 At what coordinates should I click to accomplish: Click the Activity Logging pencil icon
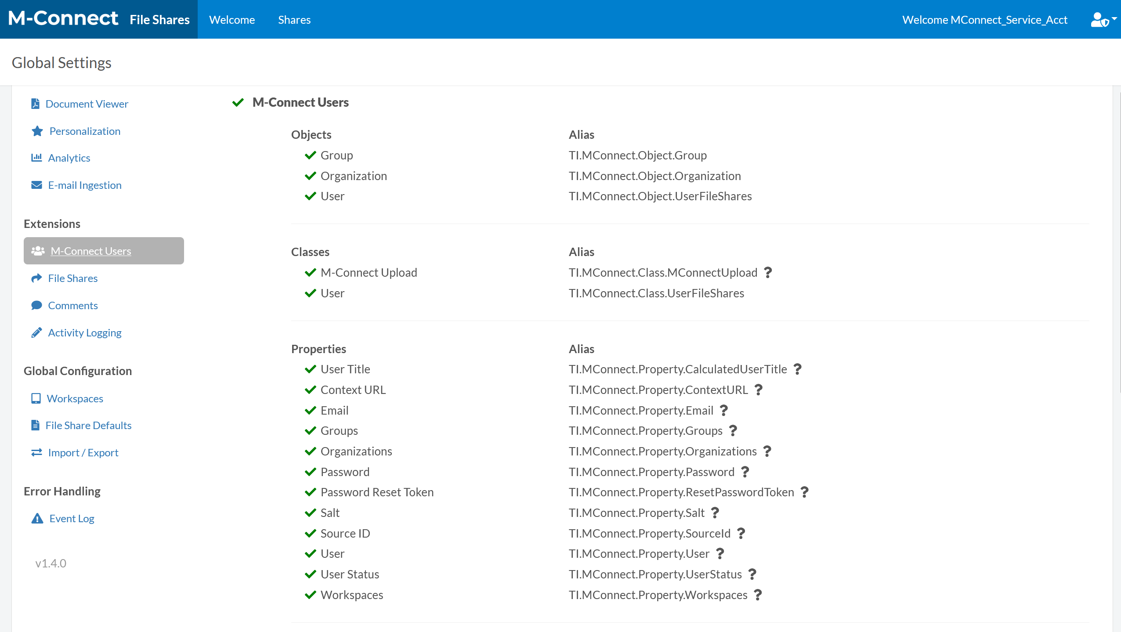tap(36, 332)
